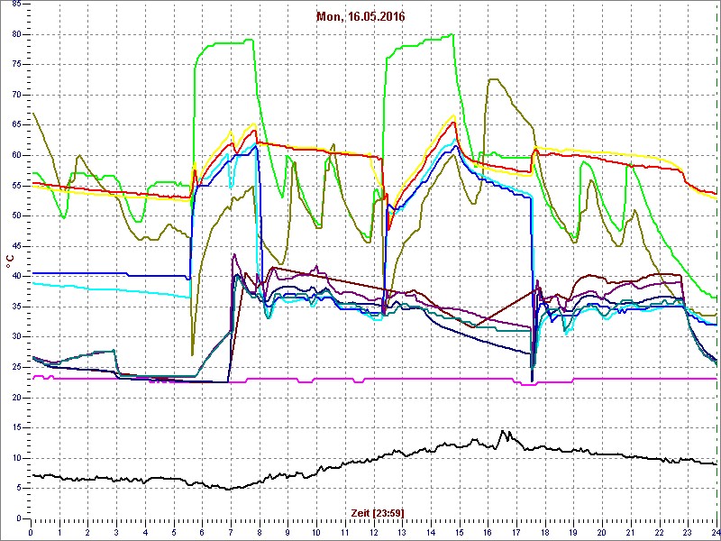Screen dimensions: 721x541
Task: Click hour 22 on the time axis
Action: click(x=659, y=532)
